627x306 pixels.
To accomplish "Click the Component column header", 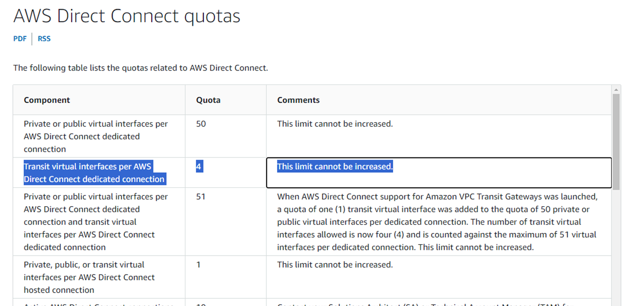I will coord(47,100).
